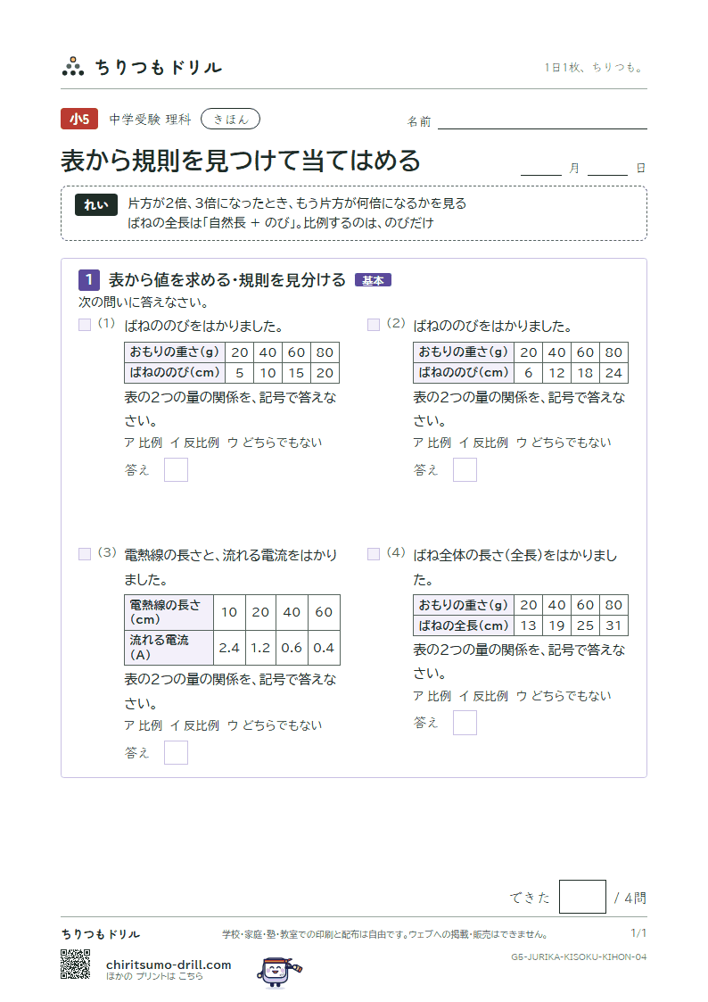Screen dimensions: 708x1002
Task: Click the heading 表から値を求める・規則を見分ける
Action: click(x=226, y=280)
